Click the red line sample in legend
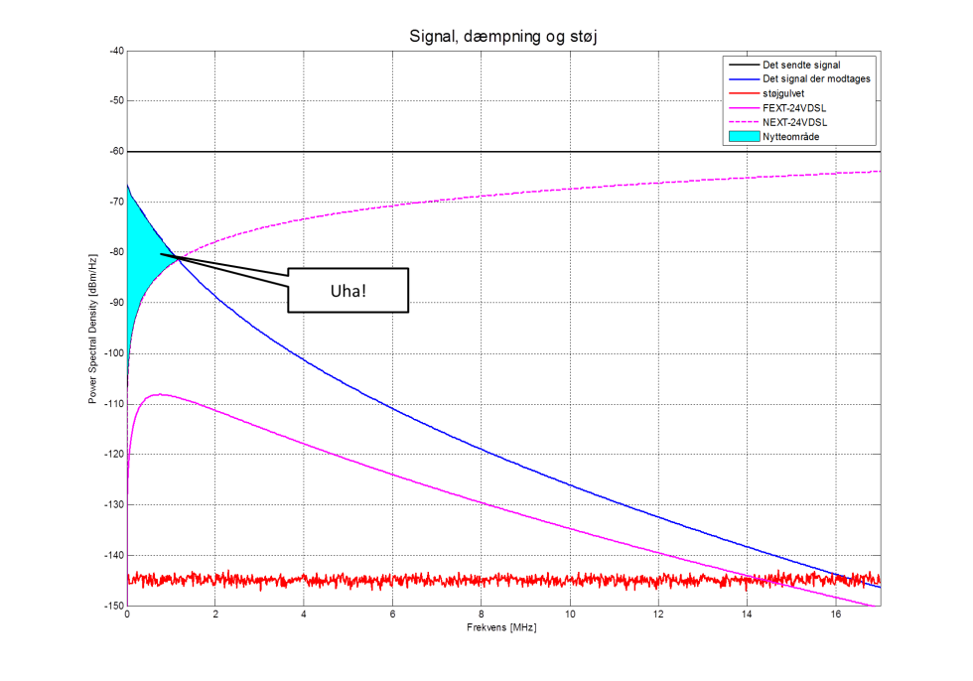This screenshot has height=681, width=973. click(x=744, y=93)
